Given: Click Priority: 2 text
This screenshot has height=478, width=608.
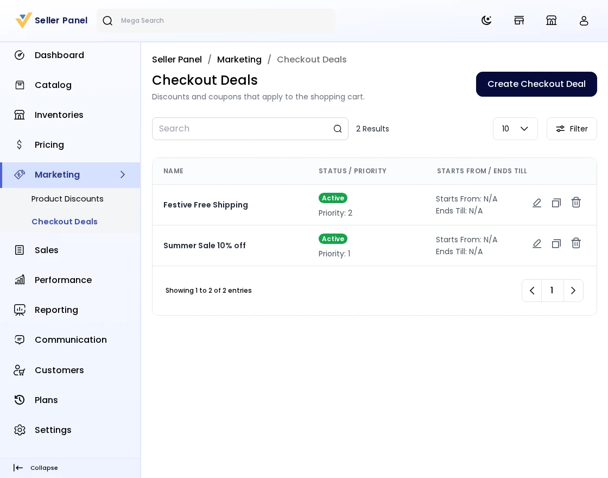Looking at the screenshot, I should click(x=335, y=213).
